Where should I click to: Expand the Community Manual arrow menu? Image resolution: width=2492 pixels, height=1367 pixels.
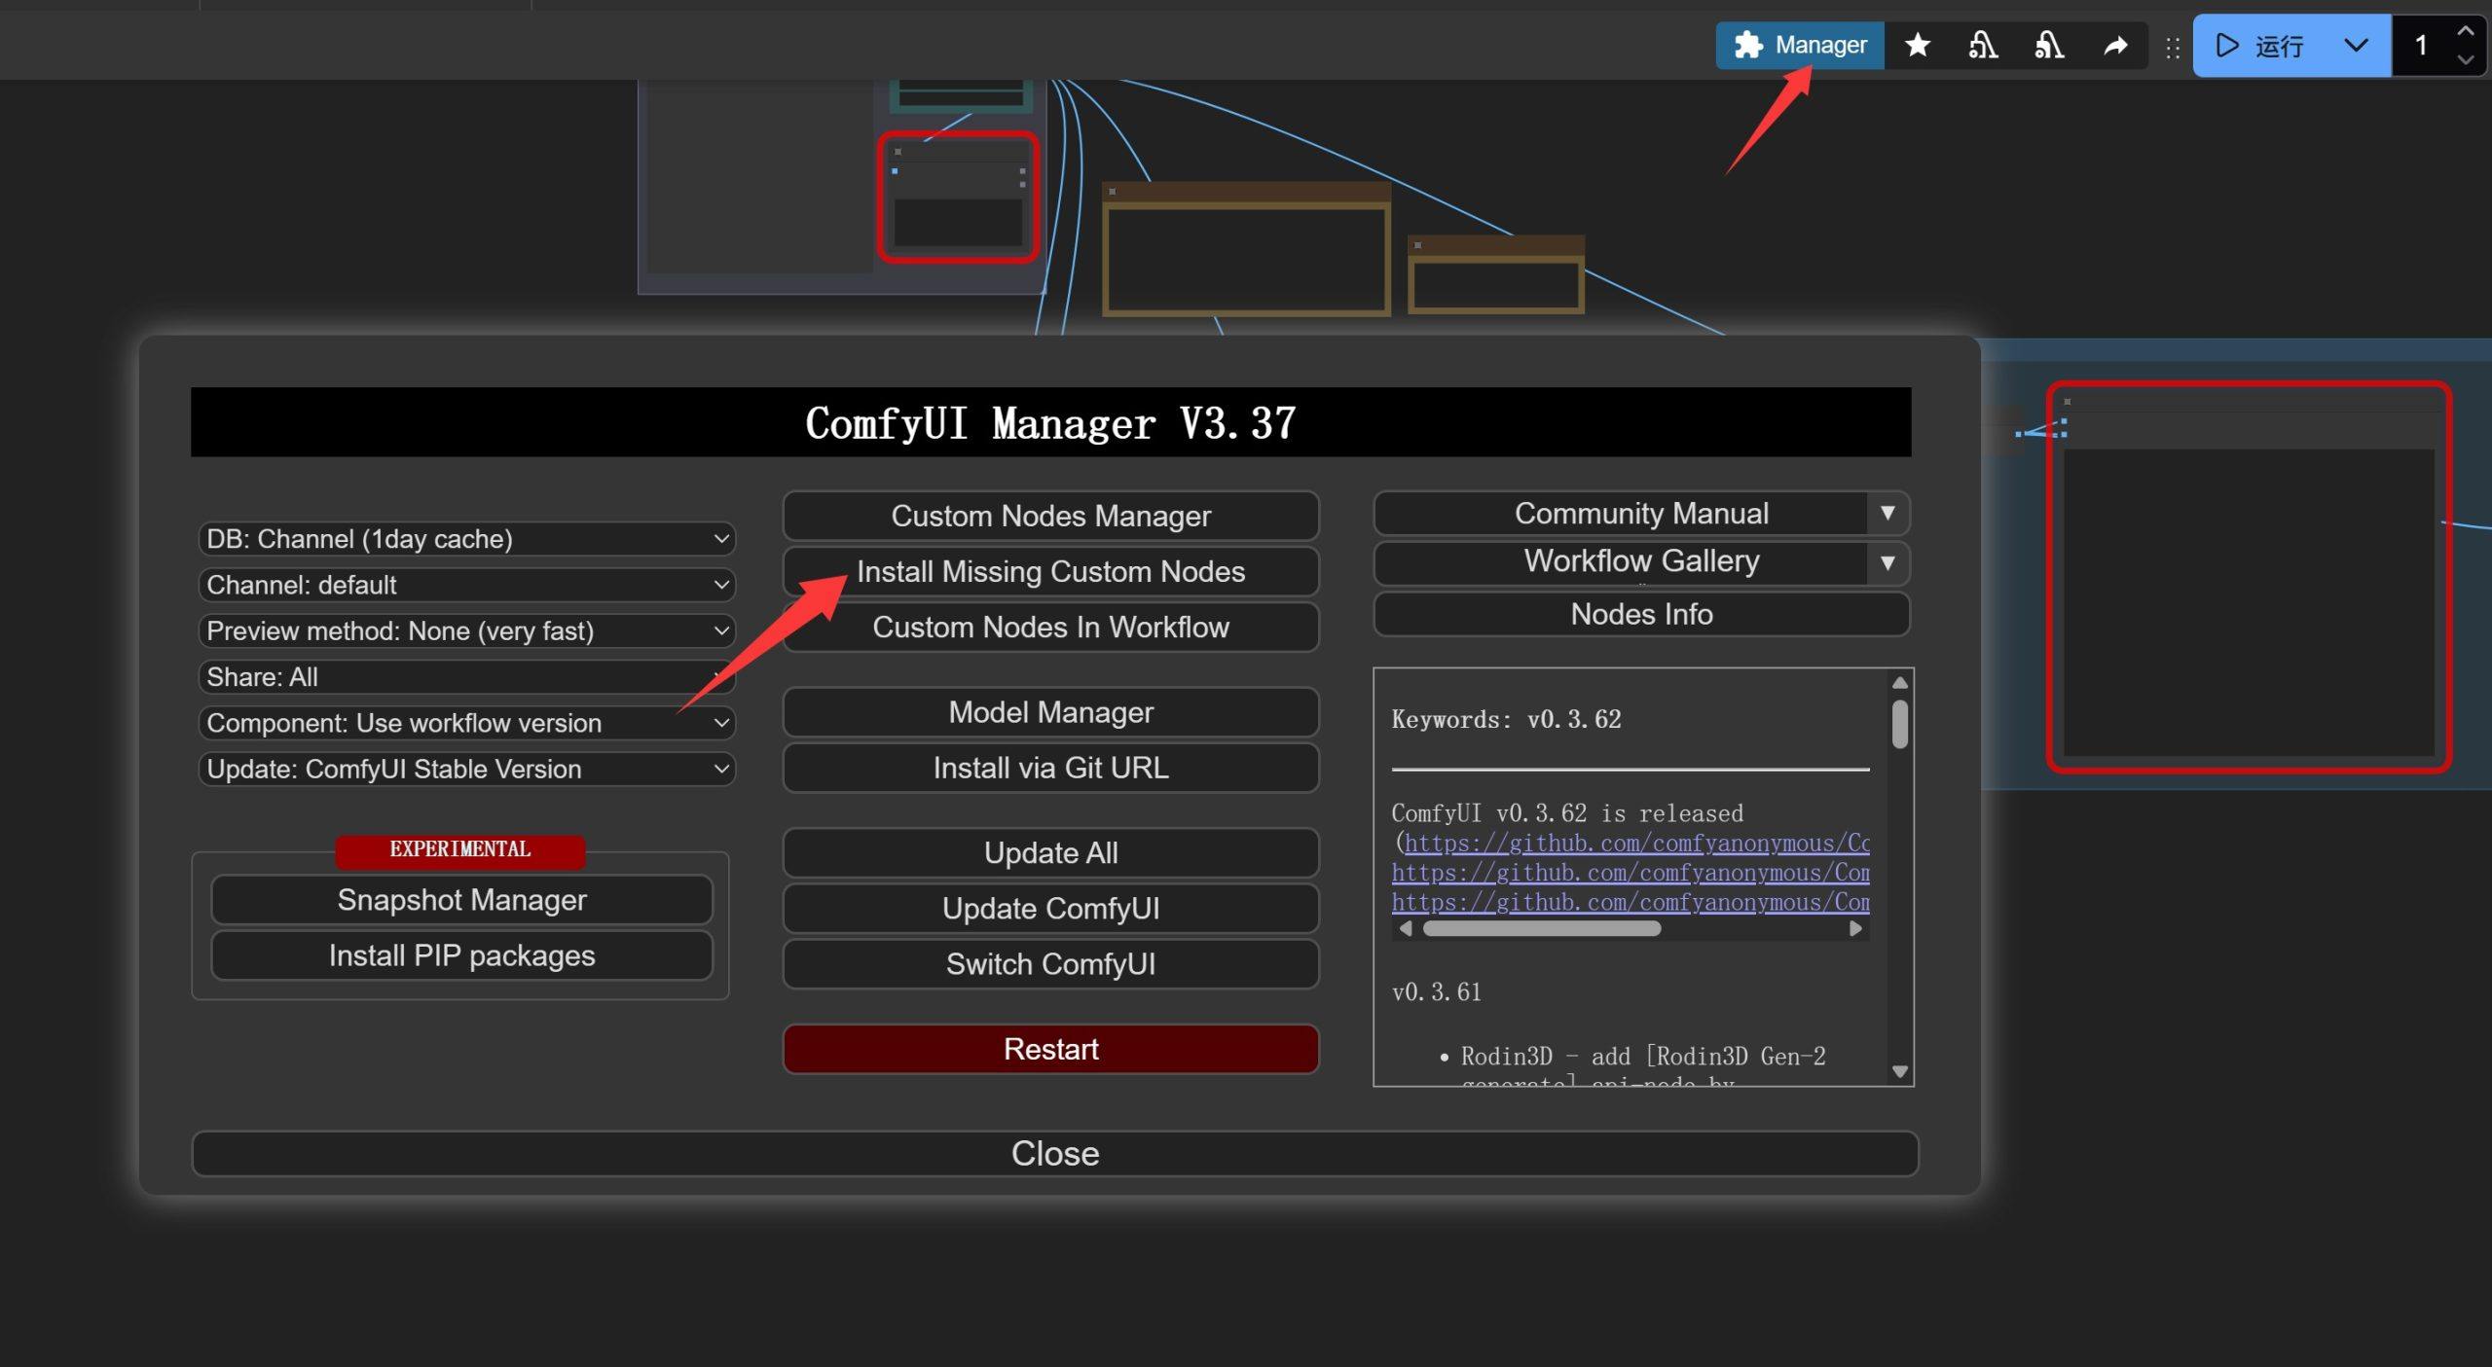(x=1887, y=513)
